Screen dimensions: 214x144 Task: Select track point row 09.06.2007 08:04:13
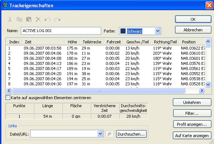[106, 63]
